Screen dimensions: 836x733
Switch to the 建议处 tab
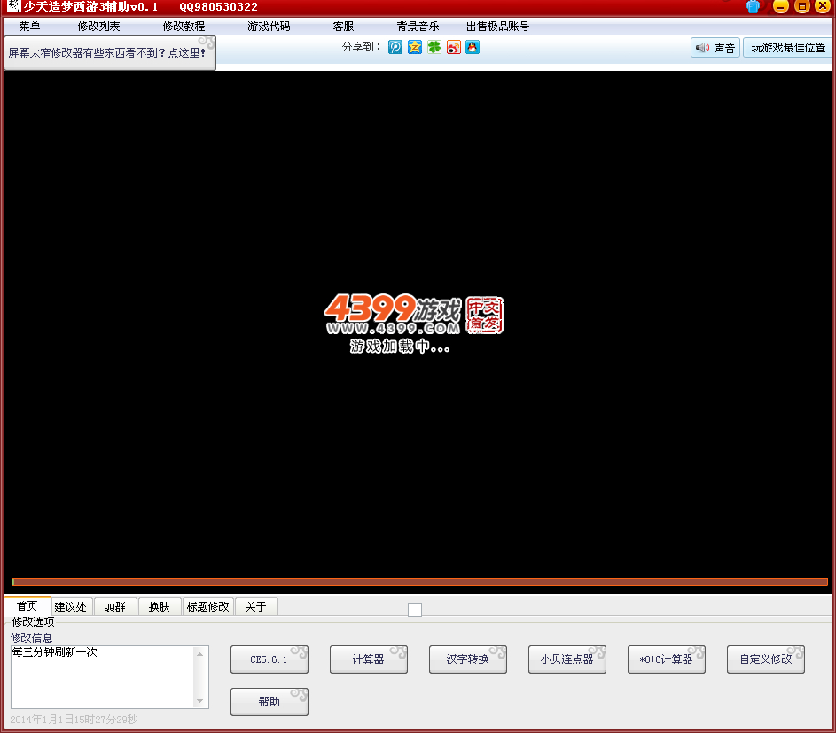point(70,606)
